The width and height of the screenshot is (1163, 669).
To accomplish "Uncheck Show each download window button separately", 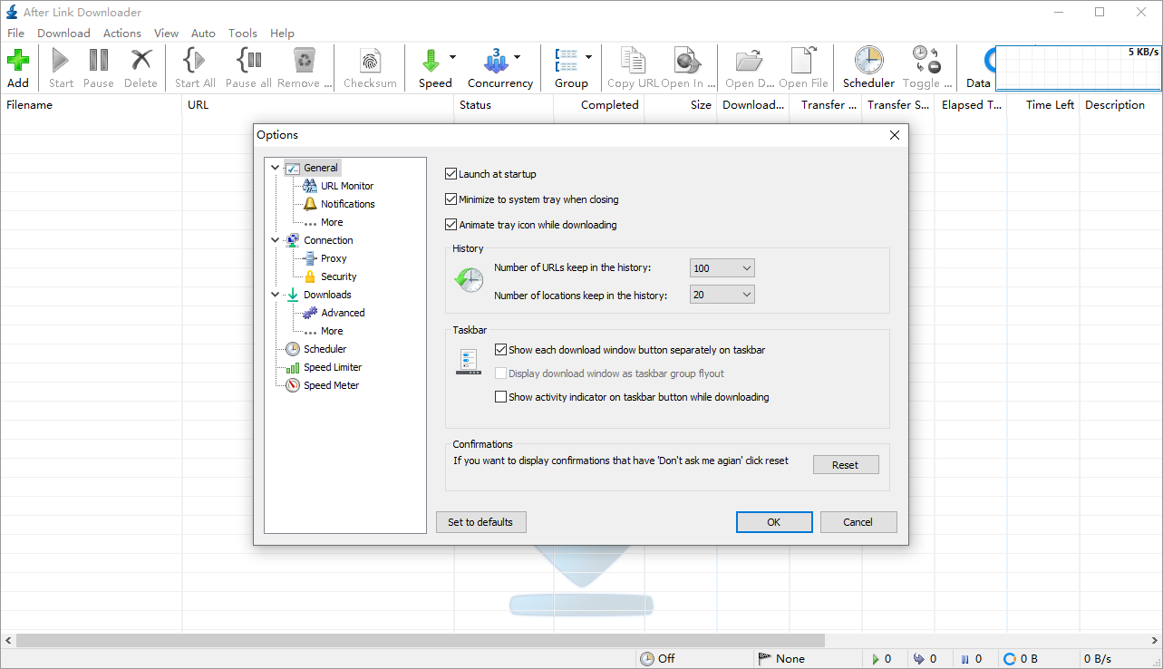I will (x=500, y=350).
